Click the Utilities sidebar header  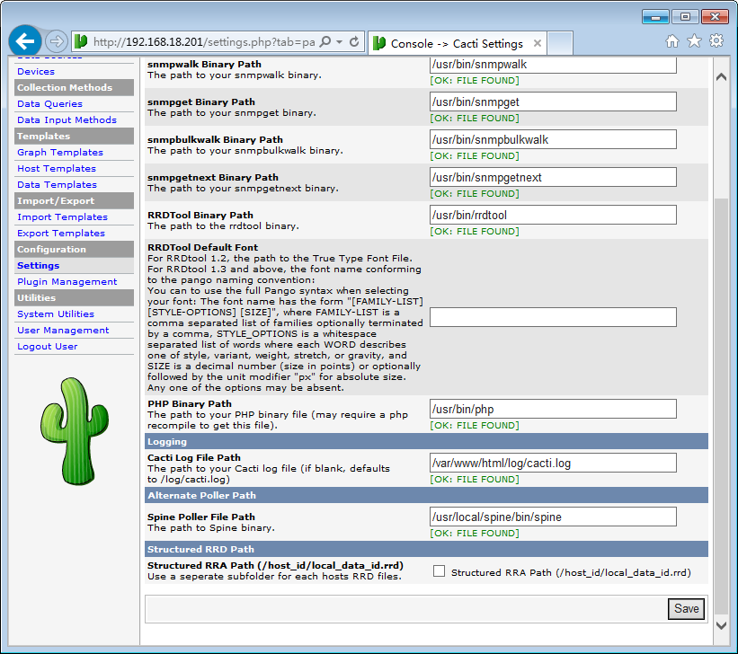pyautogui.click(x=74, y=298)
